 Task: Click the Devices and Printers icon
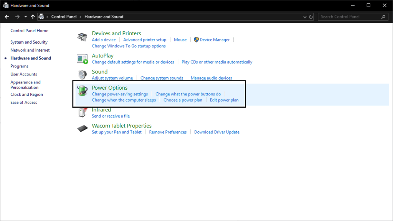(x=82, y=37)
